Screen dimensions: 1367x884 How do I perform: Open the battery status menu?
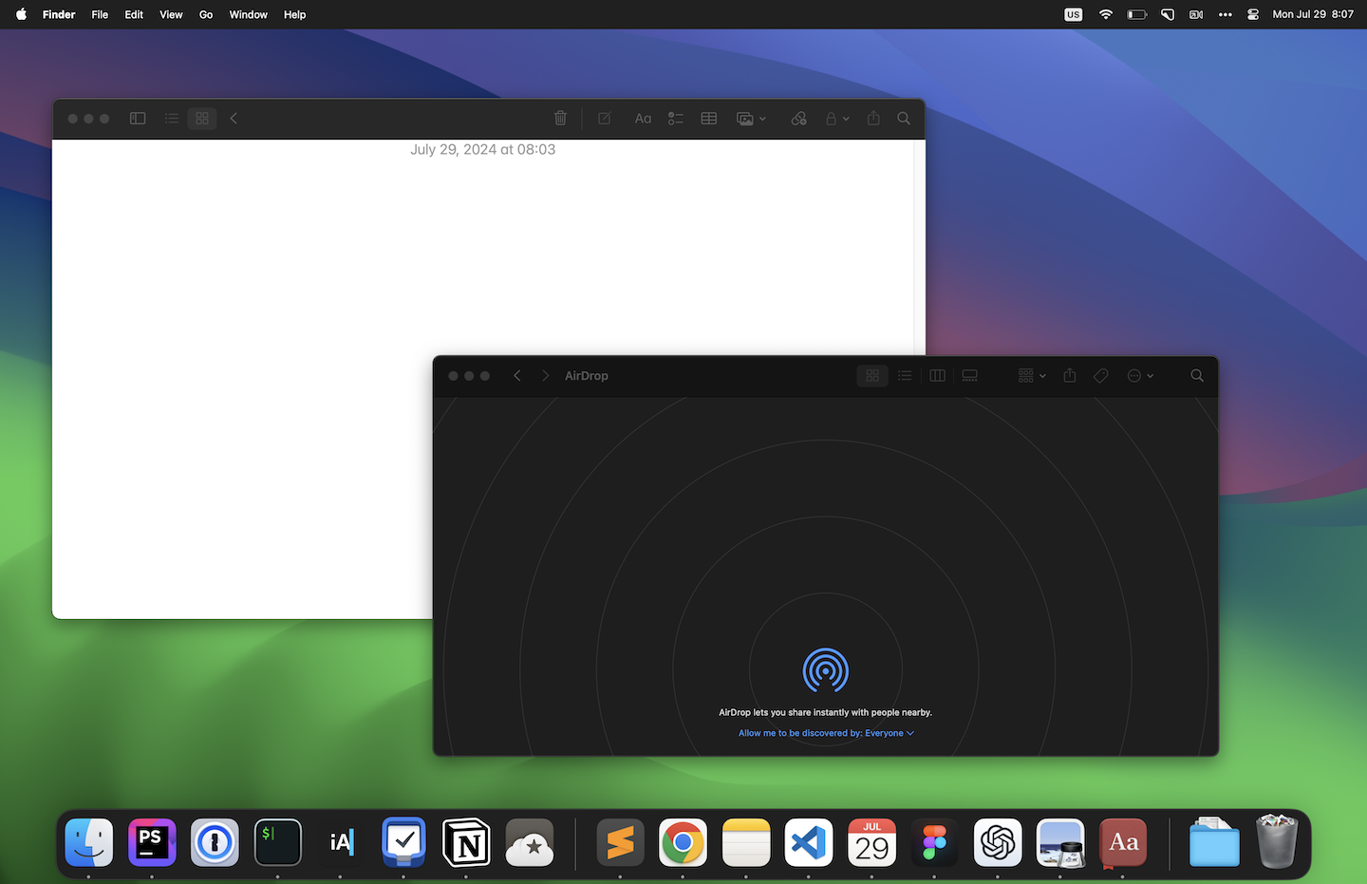[1137, 14]
